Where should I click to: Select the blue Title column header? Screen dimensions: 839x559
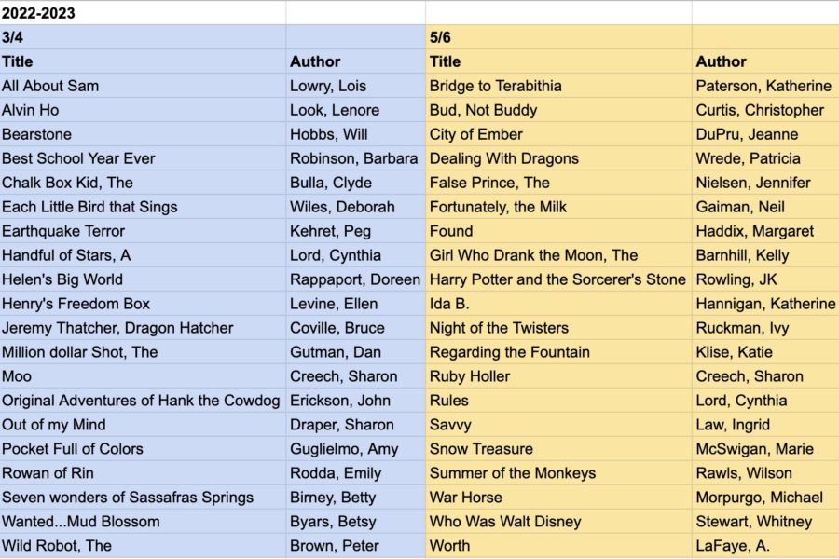click(143, 61)
